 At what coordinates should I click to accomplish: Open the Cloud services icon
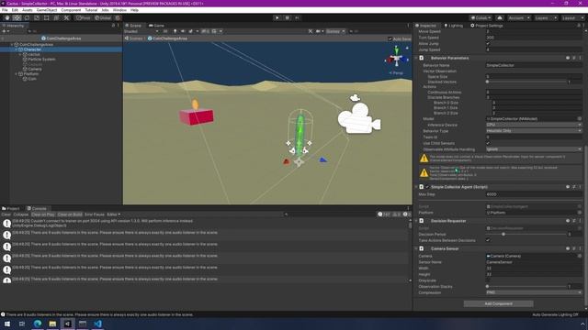[500, 17]
